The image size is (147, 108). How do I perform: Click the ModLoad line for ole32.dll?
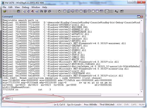[44, 71]
